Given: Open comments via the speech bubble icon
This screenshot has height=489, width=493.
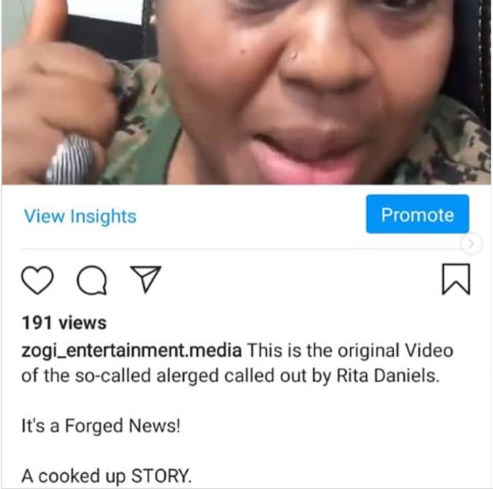Looking at the screenshot, I should [92, 280].
